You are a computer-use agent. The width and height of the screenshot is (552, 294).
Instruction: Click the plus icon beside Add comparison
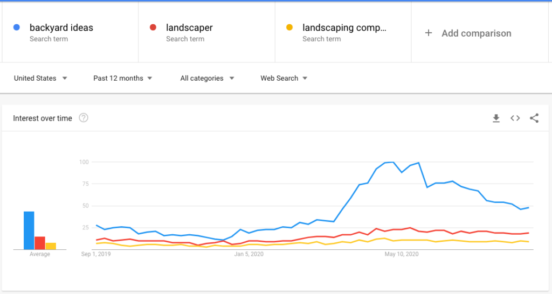click(x=429, y=33)
